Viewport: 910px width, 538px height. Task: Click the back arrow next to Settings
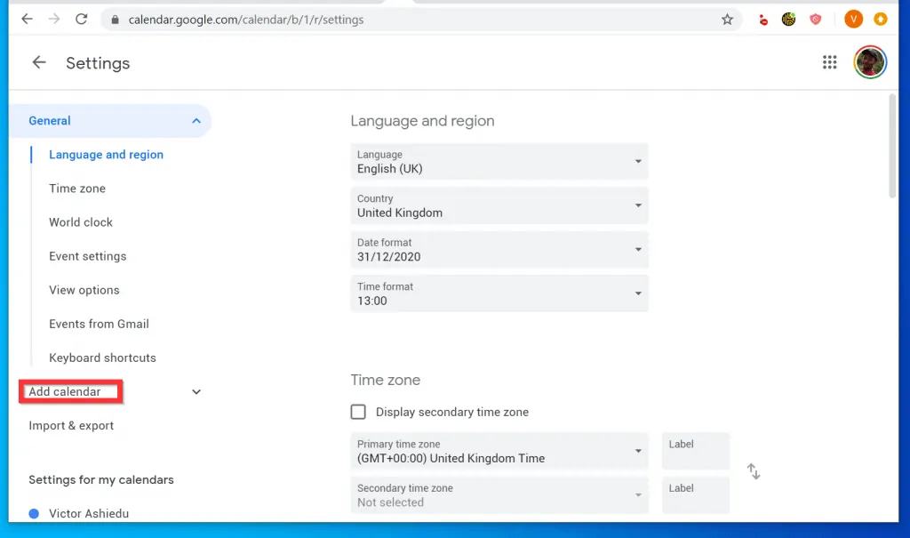(x=38, y=62)
